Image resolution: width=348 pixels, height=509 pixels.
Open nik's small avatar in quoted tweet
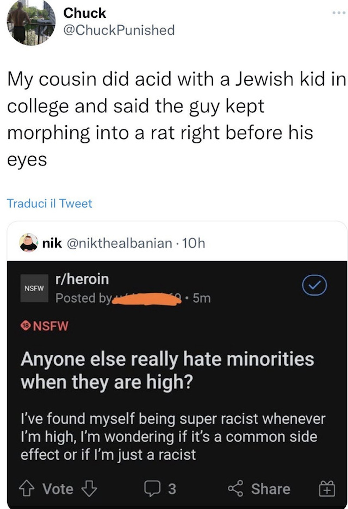(28, 243)
